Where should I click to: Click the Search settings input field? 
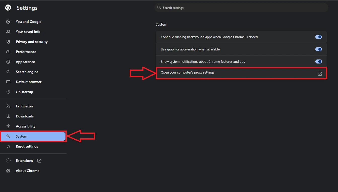coord(241,8)
